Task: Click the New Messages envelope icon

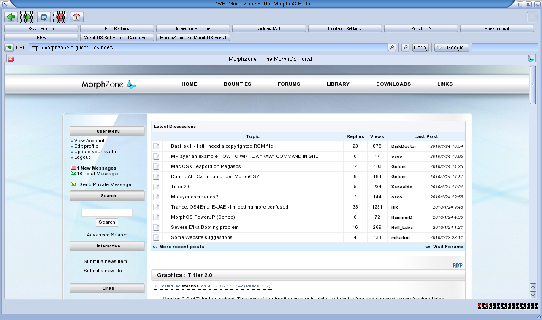Action: click(x=74, y=168)
